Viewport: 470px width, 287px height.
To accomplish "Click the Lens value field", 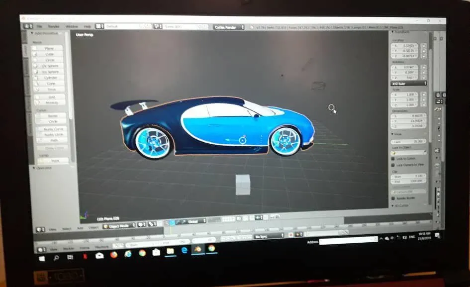I will click(x=408, y=141).
